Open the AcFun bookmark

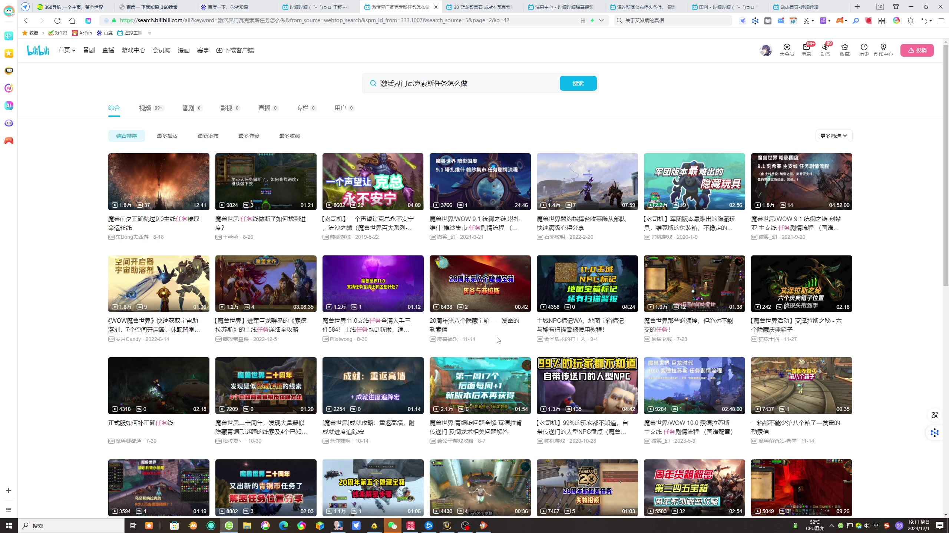(82, 33)
